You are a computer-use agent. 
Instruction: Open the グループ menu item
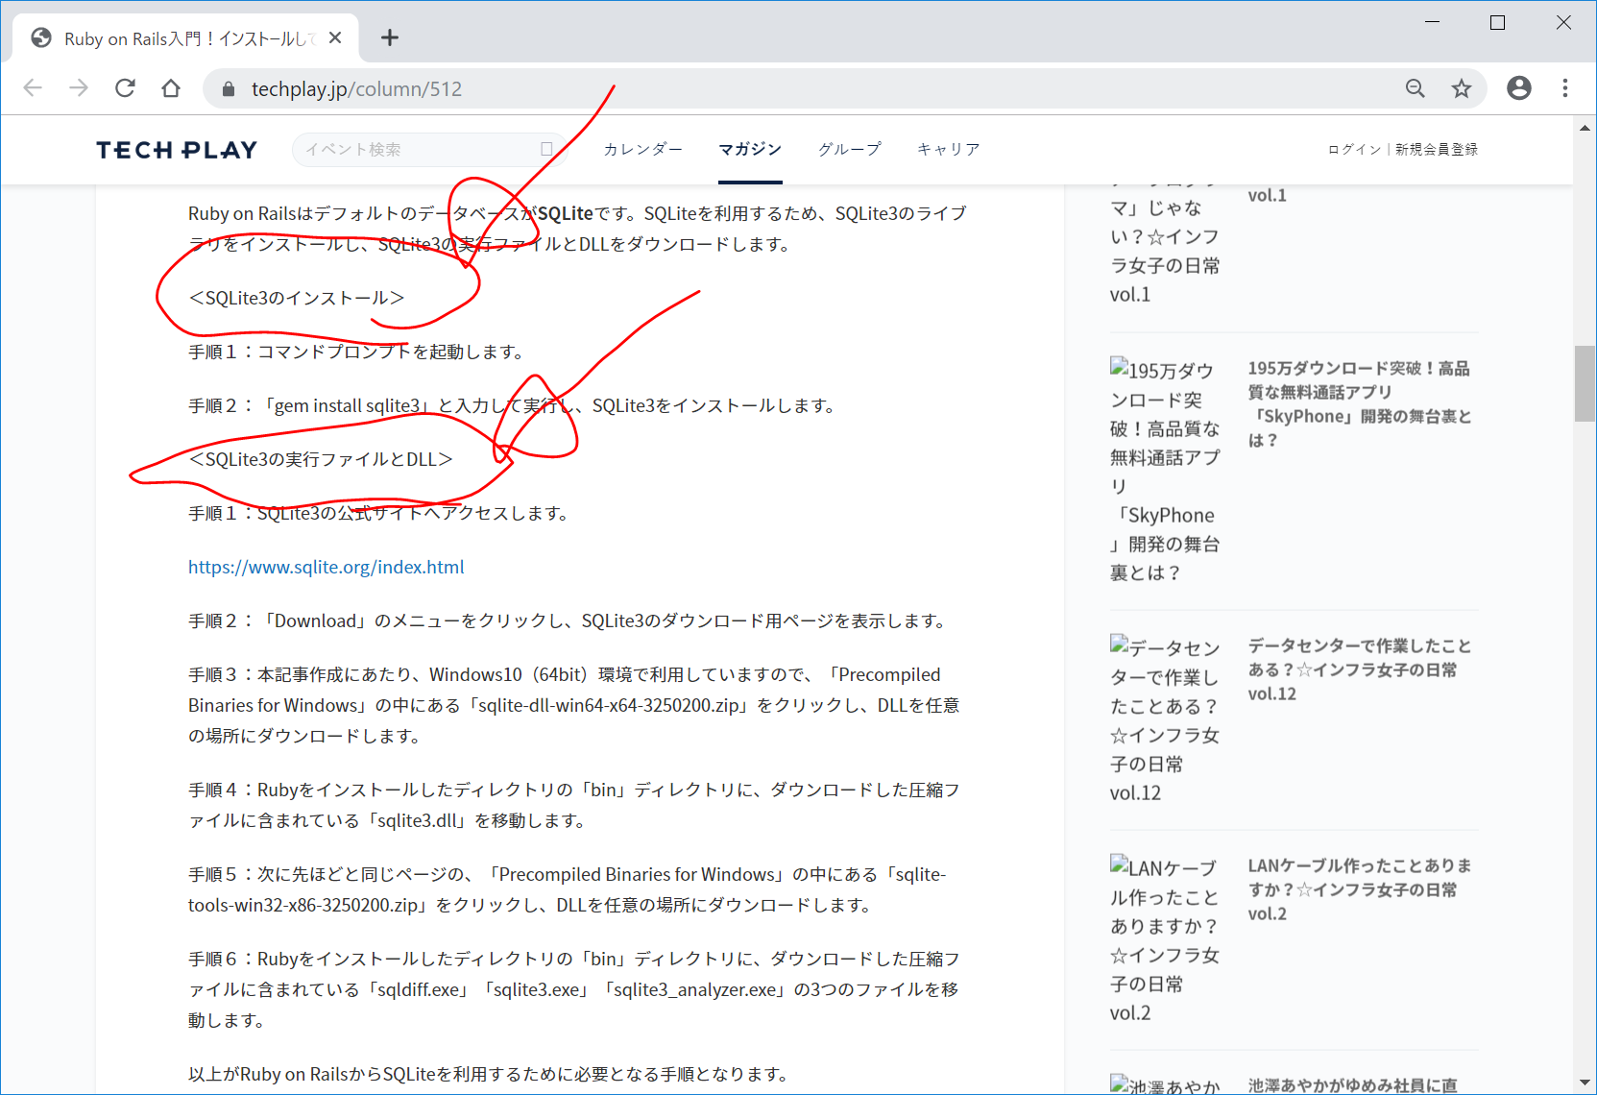tap(849, 149)
